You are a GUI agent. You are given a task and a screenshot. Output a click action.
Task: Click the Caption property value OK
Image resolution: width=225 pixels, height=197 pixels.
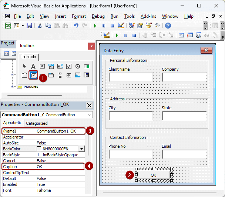(60, 167)
